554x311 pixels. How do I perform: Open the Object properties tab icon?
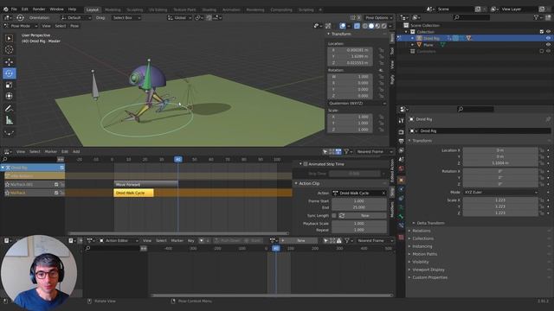pos(401,180)
